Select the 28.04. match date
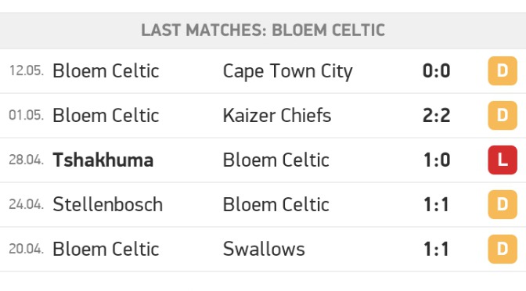Image resolution: width=526 pixels, height=291 pixels. (x=26, y=160)
